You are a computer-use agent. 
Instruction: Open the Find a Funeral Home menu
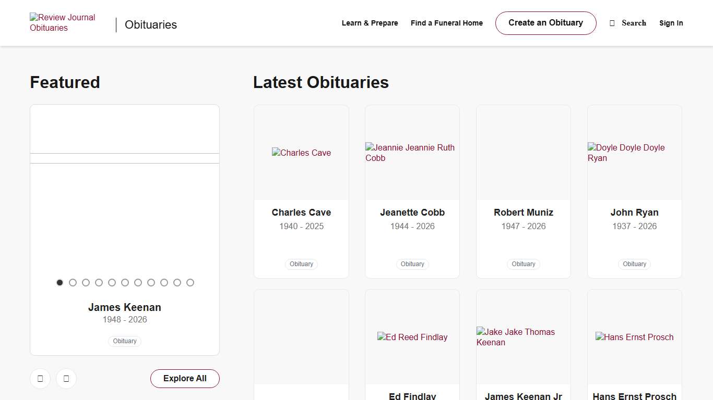click(x=447, y=23)
